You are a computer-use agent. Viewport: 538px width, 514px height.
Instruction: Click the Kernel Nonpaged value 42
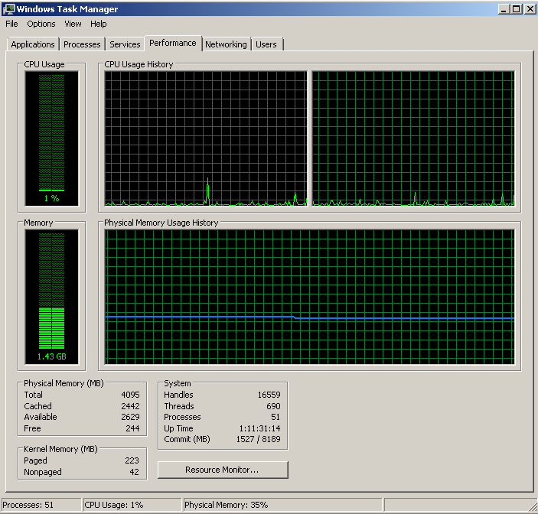point(134,472)
